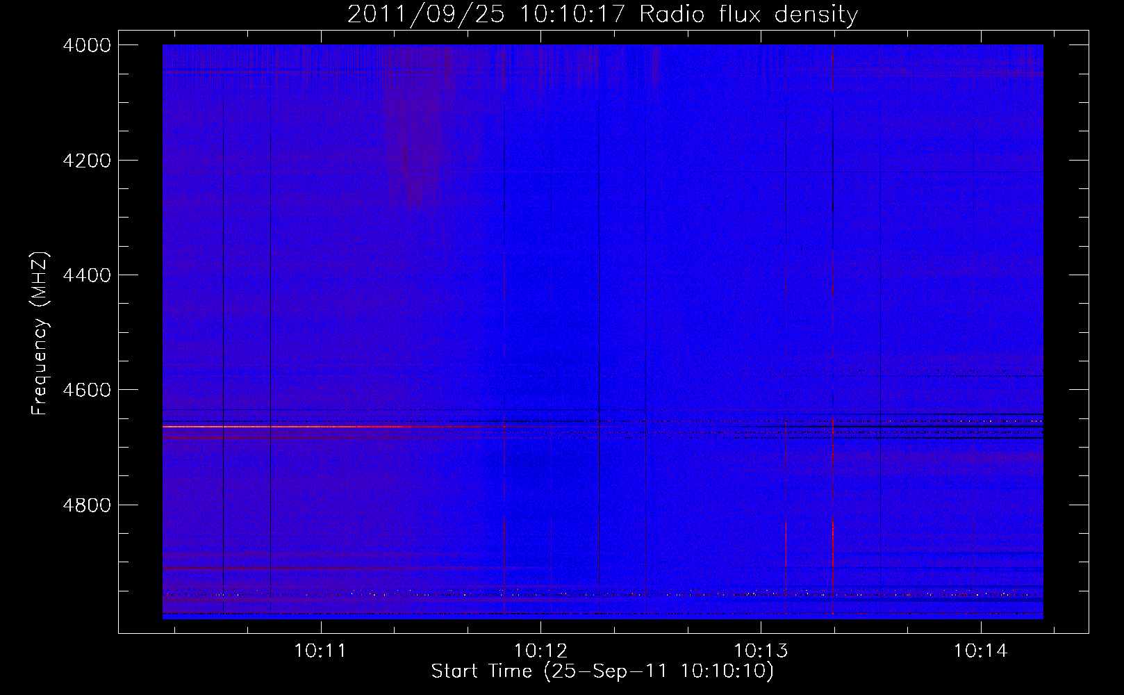The height and width of the screenshot is (695, 1124).
Task: Click the 10:14 time tick label
Action: coord(980,651)
